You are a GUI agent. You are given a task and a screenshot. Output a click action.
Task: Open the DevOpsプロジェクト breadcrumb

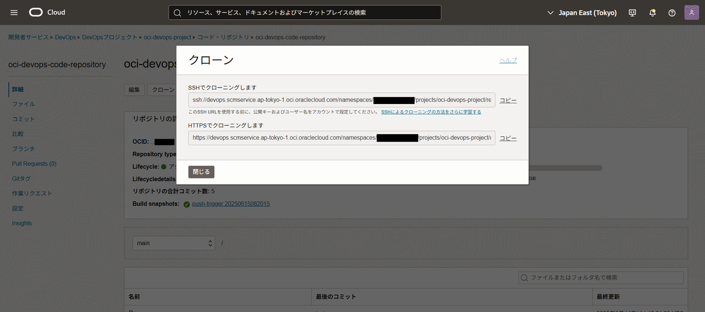[x=110, y=37]
